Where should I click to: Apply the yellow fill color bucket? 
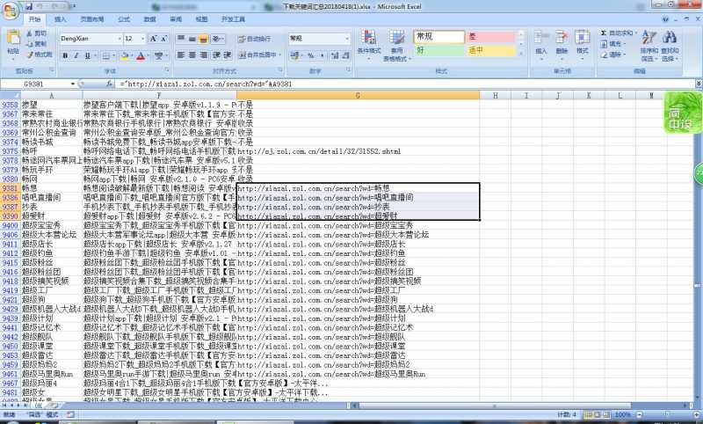pos(125,55)
